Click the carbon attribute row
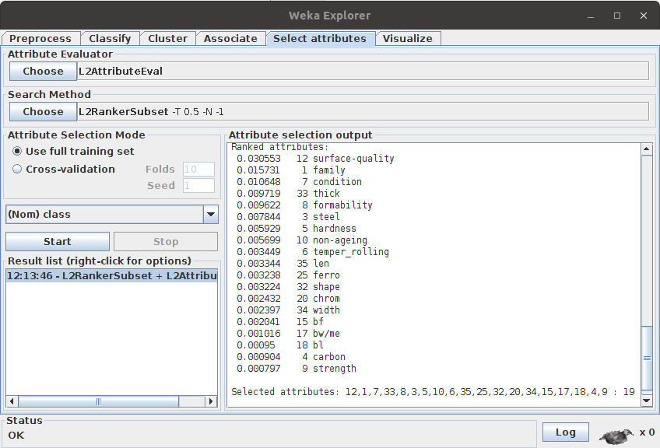 click(291, 357)
